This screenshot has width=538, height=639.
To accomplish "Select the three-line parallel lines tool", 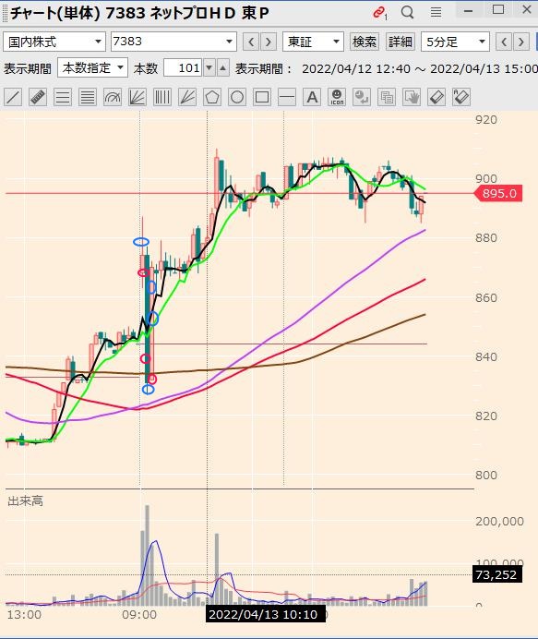I will pyautogui.click(x=63, y=97).
